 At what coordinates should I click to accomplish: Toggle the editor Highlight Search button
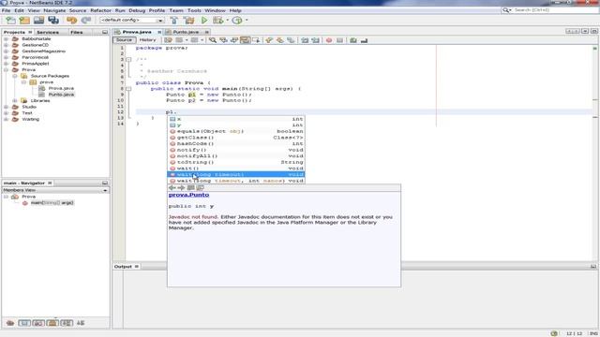(x=245, y=40)
